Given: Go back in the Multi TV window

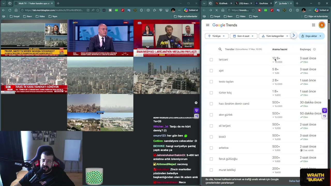Looking at the screenshot, I should [x=3, y=10].
